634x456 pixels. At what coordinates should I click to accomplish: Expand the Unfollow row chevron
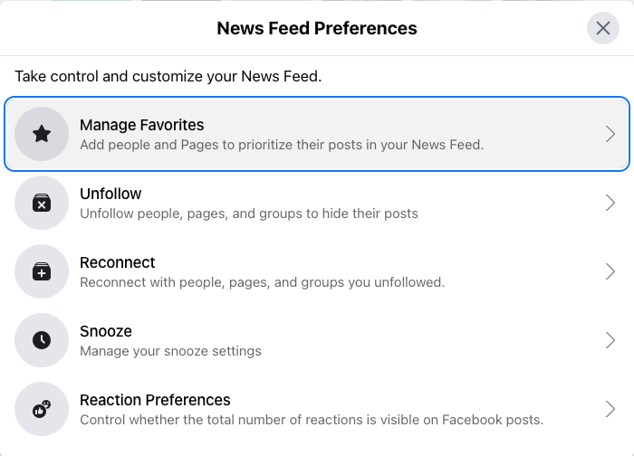click(x=610, y=203)
